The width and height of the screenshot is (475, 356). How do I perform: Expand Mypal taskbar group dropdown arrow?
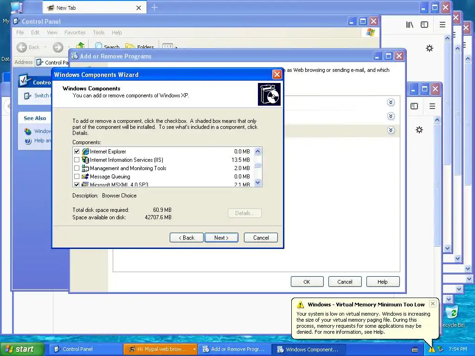(x=194, y=349)
